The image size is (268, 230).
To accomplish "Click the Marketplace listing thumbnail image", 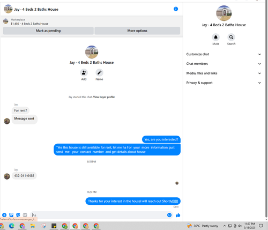I will coord(5,21).
